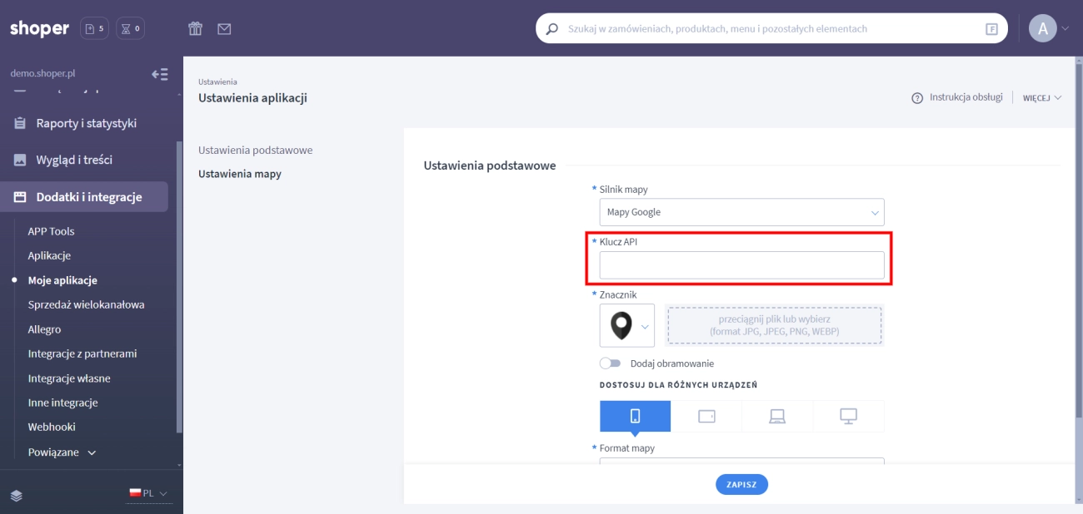
Task: Collapse the sidebar with arrow icon
Action: coord(159,74)
